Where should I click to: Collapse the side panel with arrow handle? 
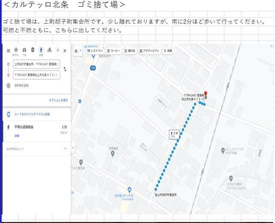(x=72, y=148)
